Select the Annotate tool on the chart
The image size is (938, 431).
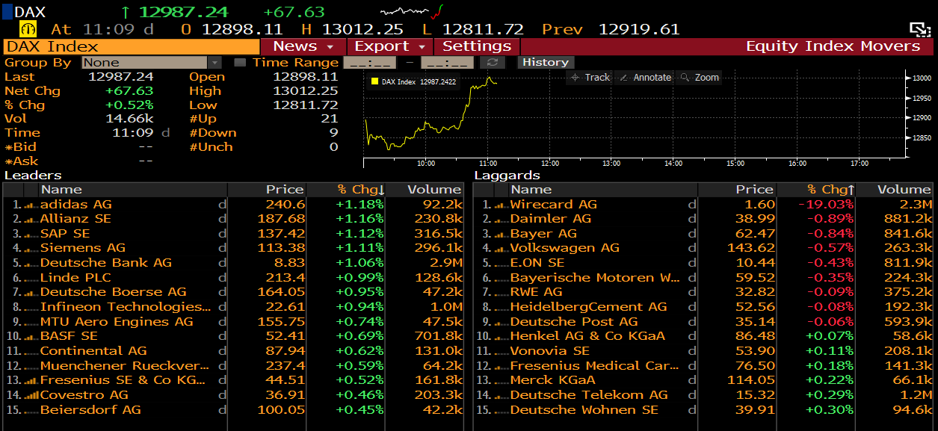(645, 78)
